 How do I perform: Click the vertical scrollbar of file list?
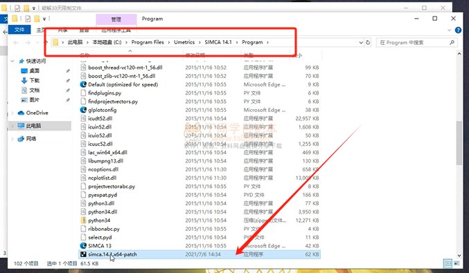(x=459, y=143)
